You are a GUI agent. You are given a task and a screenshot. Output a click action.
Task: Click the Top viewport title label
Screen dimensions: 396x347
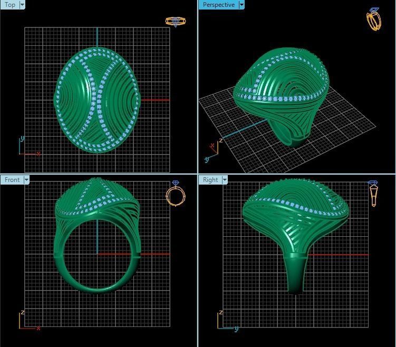(10, 5)
